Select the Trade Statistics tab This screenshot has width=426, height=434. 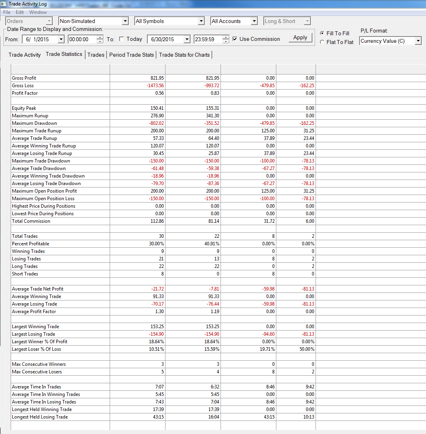click(x=64, y=54)
